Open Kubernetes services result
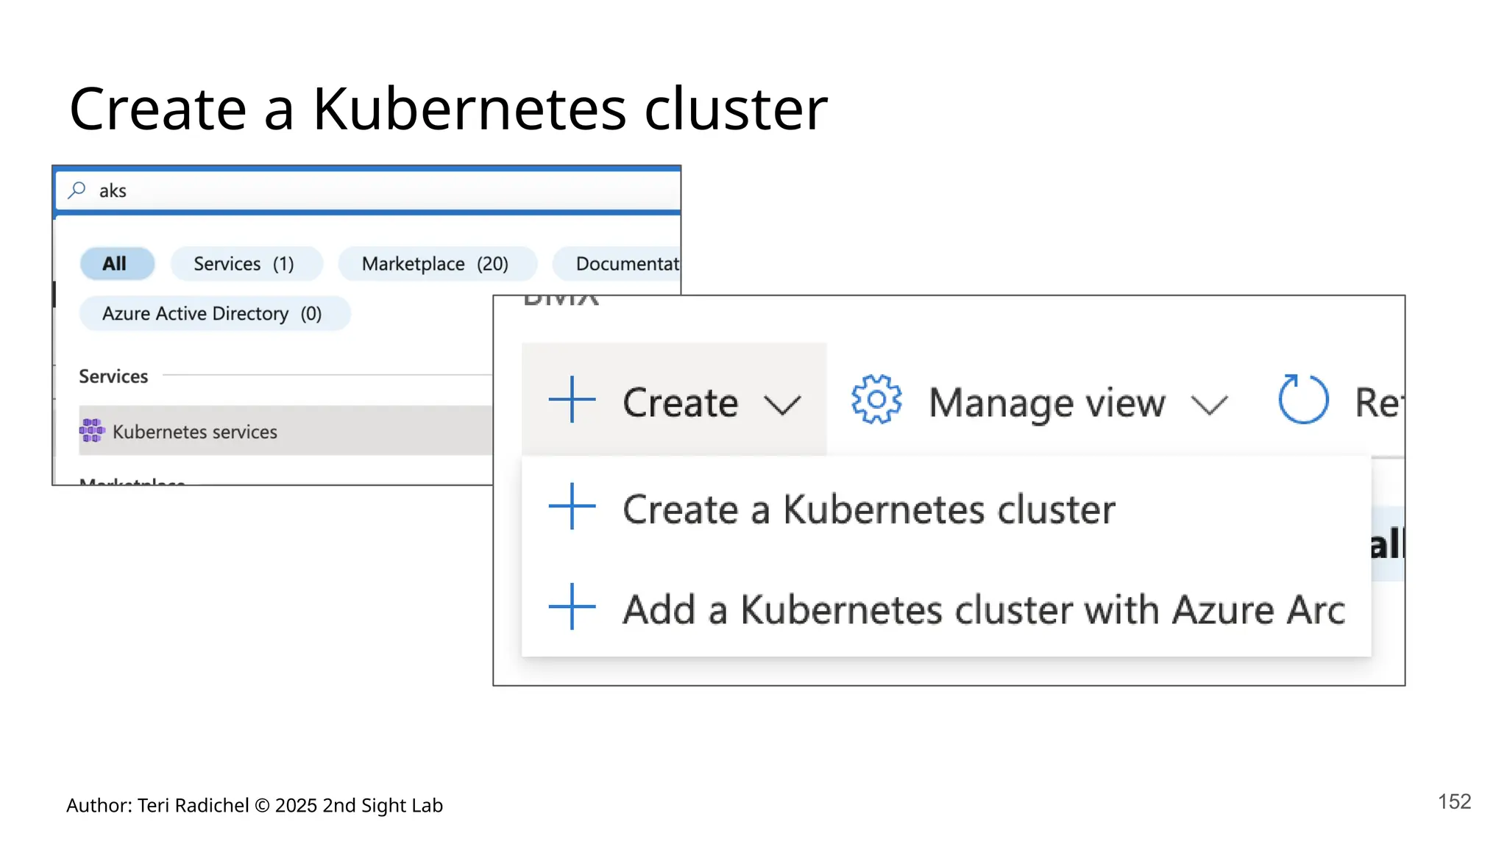1507x847 pixels. coord(286,431)
